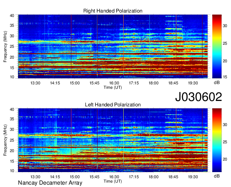
Task: Click 30 MHz tick on Left Handed frequency axis
Action: coord(12,129)
